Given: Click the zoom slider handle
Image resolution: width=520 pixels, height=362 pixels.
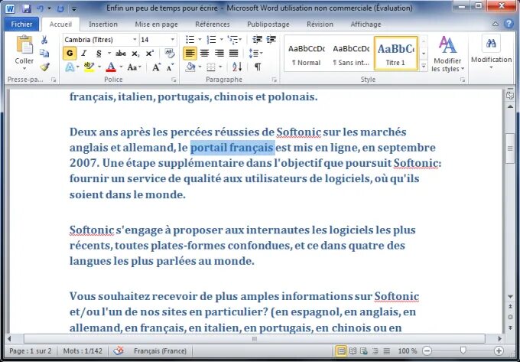Looking at the screenshot, I should point(463,350).
